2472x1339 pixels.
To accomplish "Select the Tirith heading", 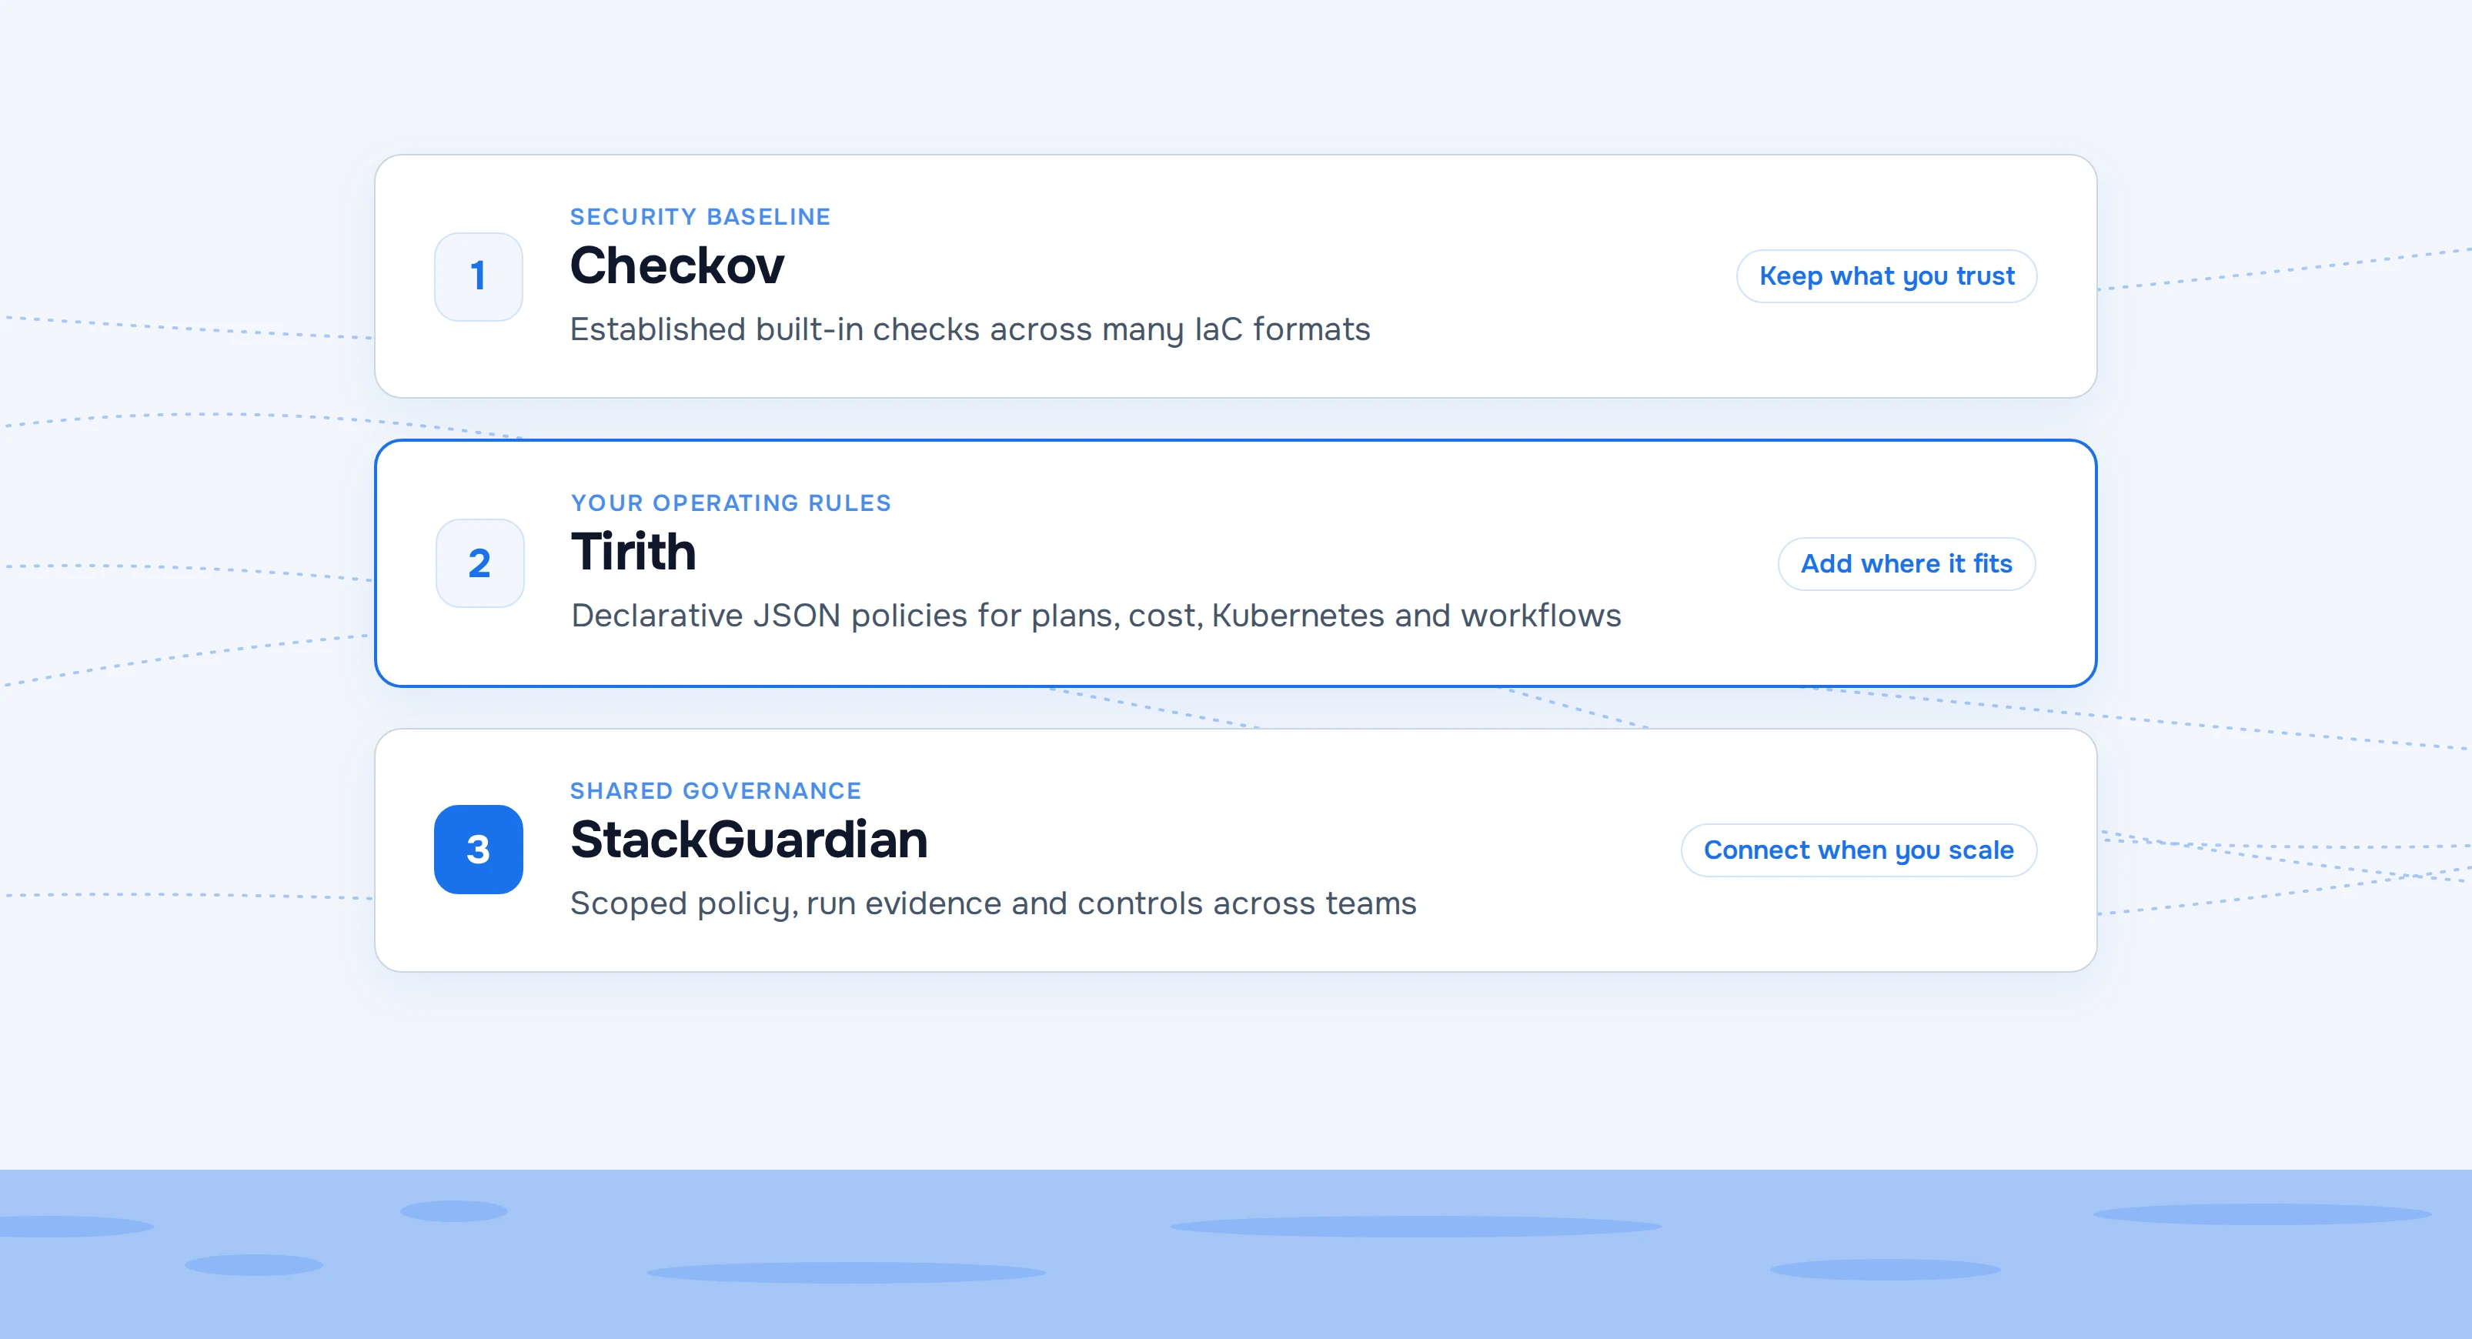I will (x=633, y=552).
